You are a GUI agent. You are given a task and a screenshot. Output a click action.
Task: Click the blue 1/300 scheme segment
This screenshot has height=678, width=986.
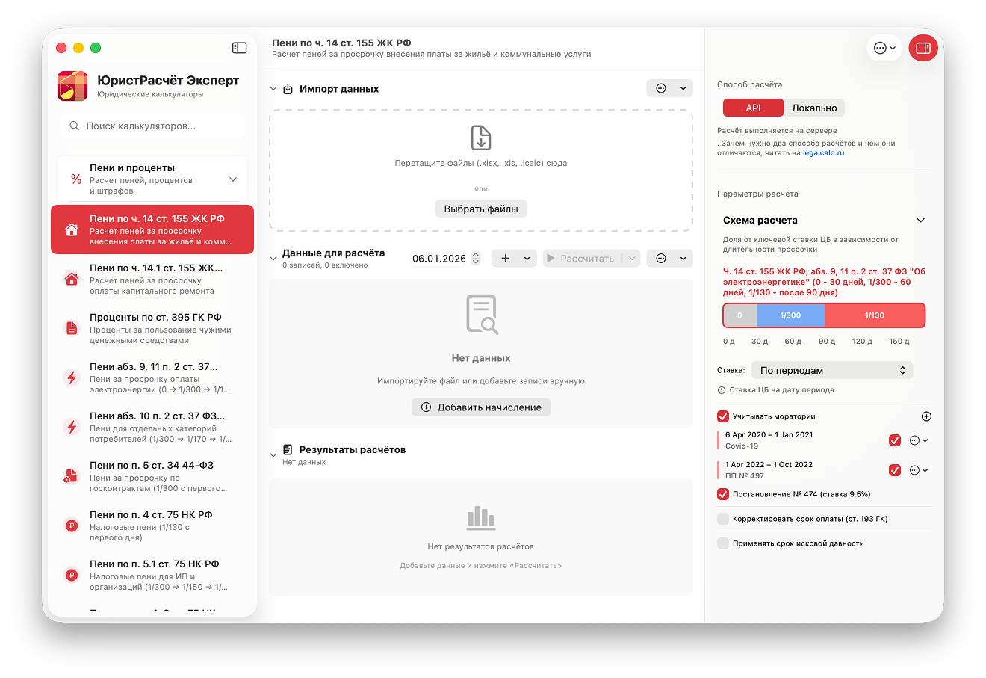790,315
